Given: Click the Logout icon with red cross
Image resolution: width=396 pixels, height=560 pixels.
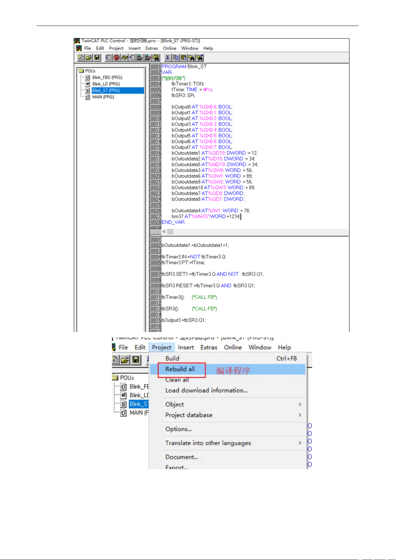Looking at the screenshot, I should (148, 57).
